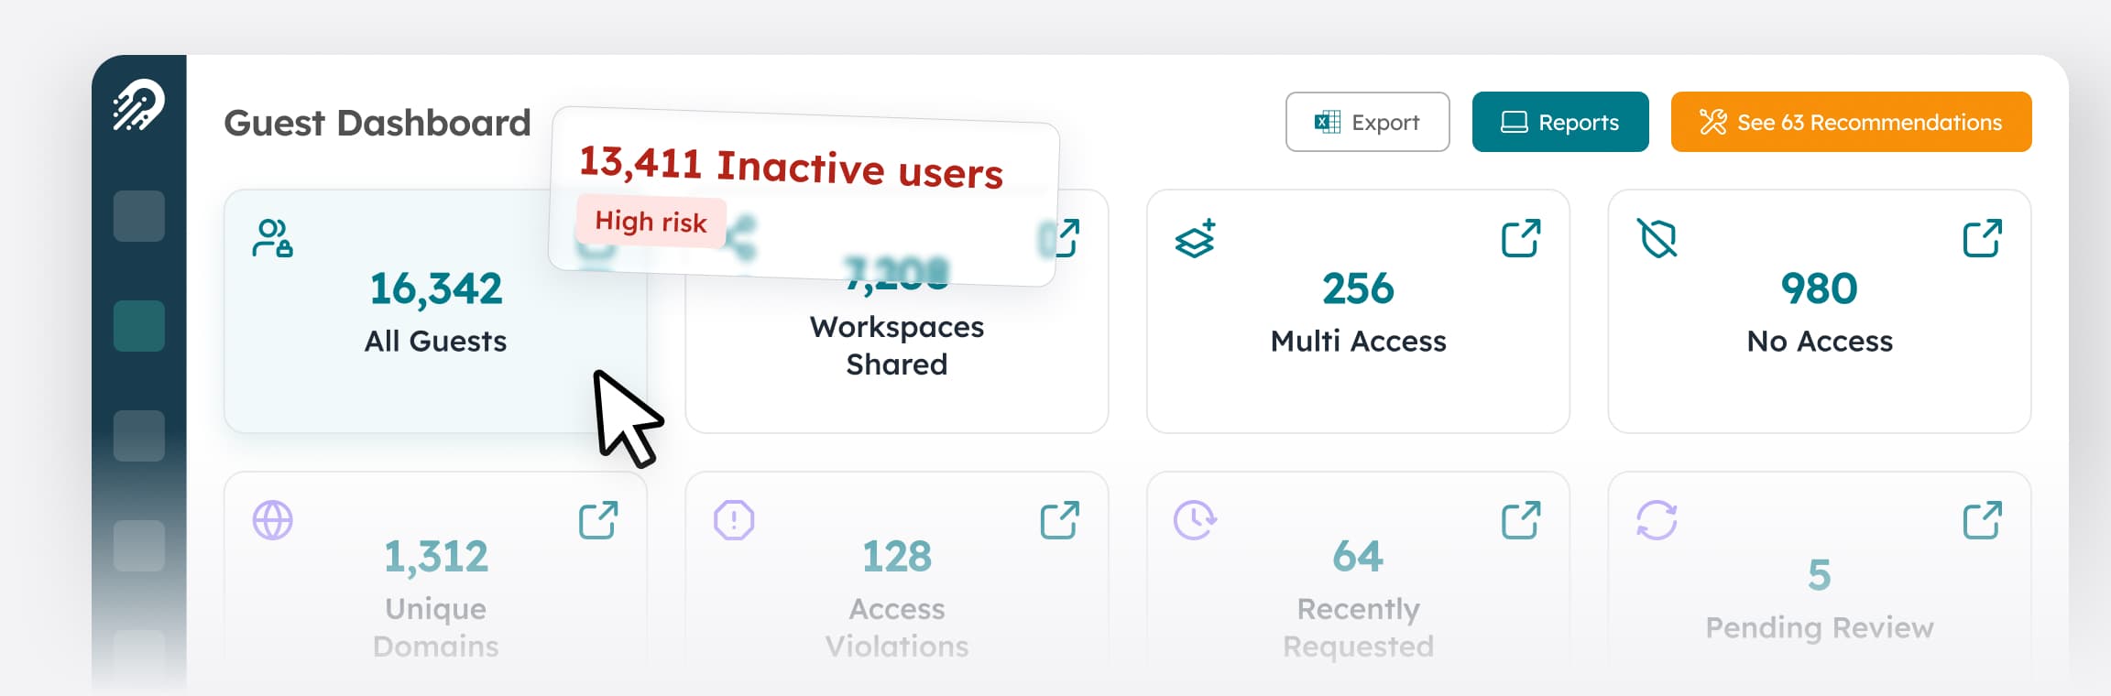Click the 256 Multi Access value
The height and width of the screenshot is (696, 2111).
tap(1358, 288)
